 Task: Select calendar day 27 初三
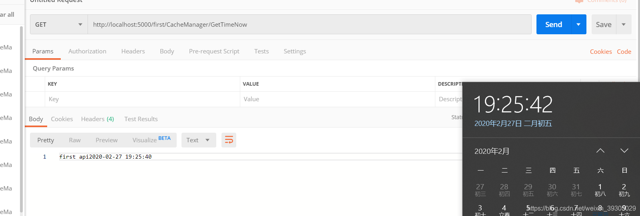(x=480, y=190)
